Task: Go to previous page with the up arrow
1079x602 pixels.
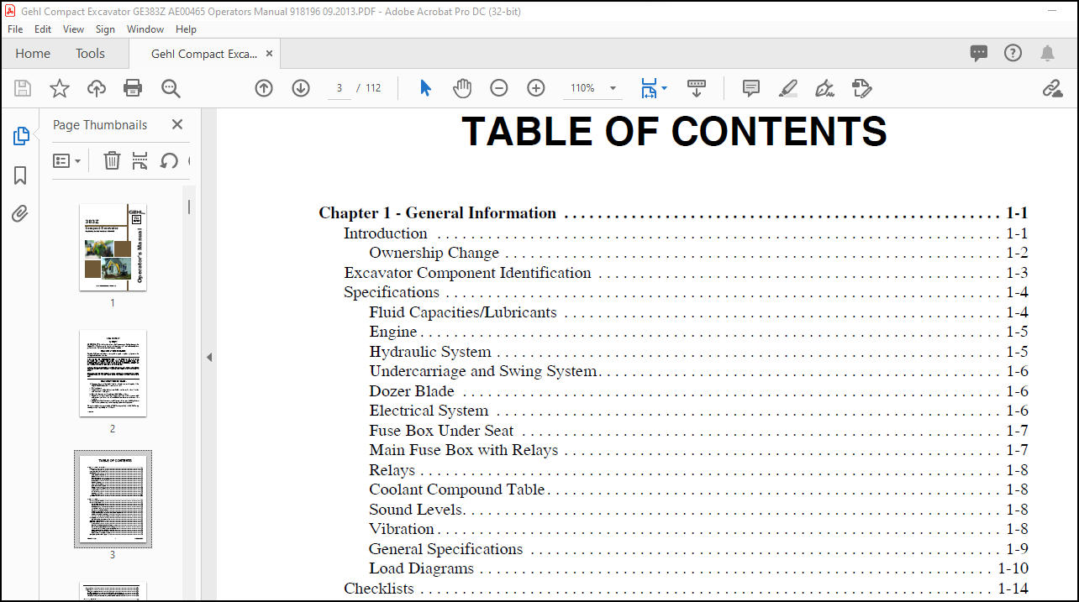Action: click(264, 88)
